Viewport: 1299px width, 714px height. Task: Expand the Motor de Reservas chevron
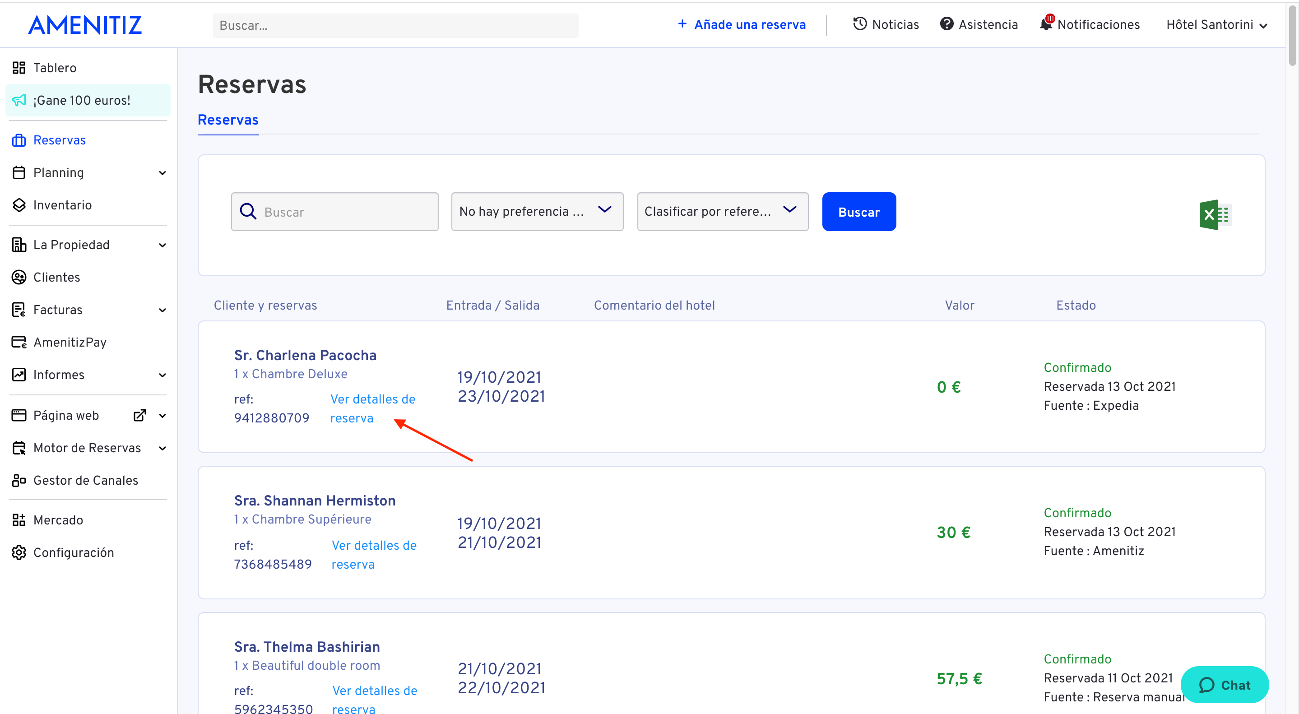pos(162,448)
